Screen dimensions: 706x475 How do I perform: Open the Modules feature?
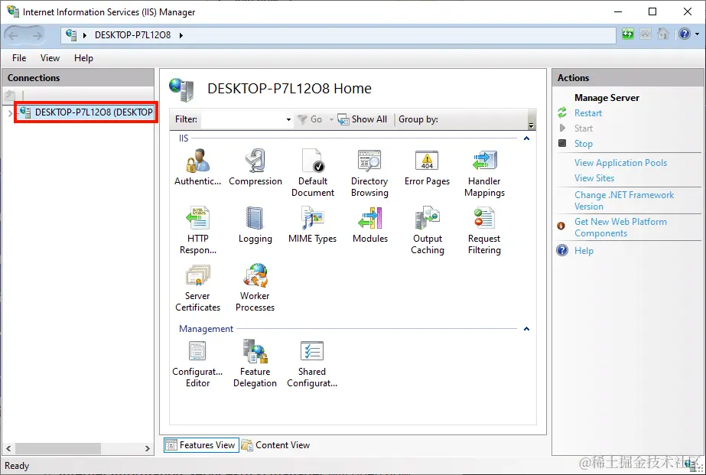[370, 225]
